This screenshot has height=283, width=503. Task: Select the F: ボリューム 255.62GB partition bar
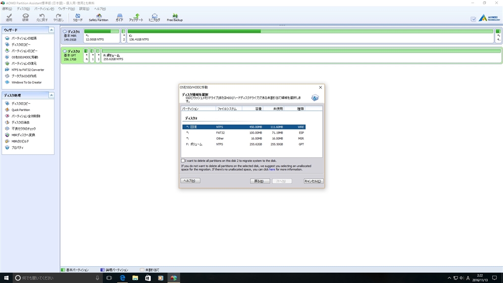(x=301, y=55)
